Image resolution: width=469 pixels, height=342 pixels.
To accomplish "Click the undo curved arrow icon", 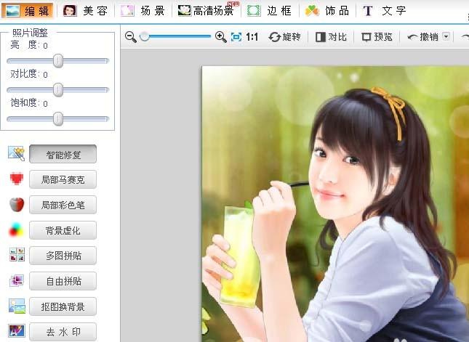I will click(x=412, y=37).
